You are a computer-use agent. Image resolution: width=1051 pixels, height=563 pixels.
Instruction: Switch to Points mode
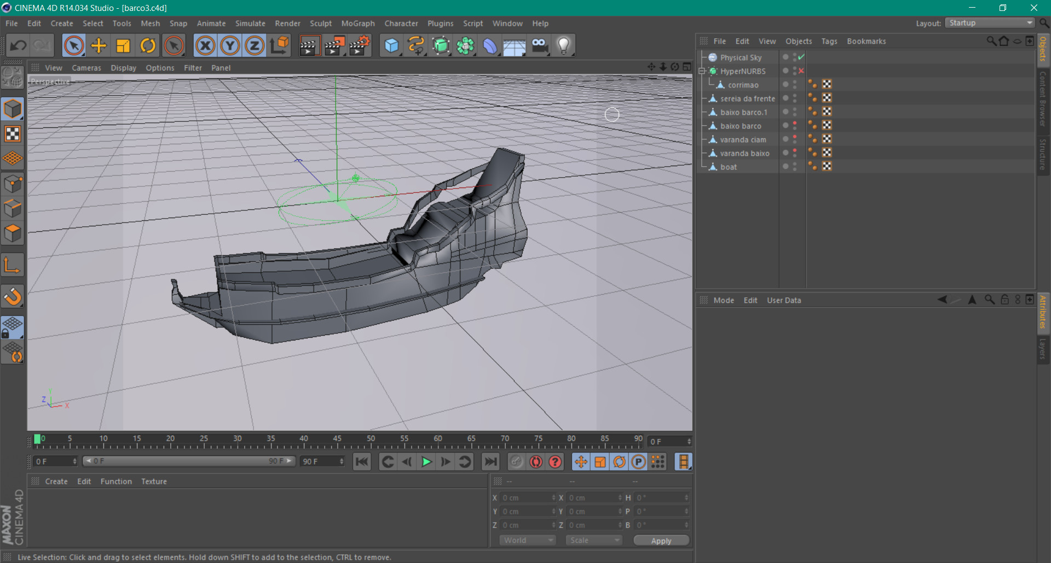coord(13,184)
